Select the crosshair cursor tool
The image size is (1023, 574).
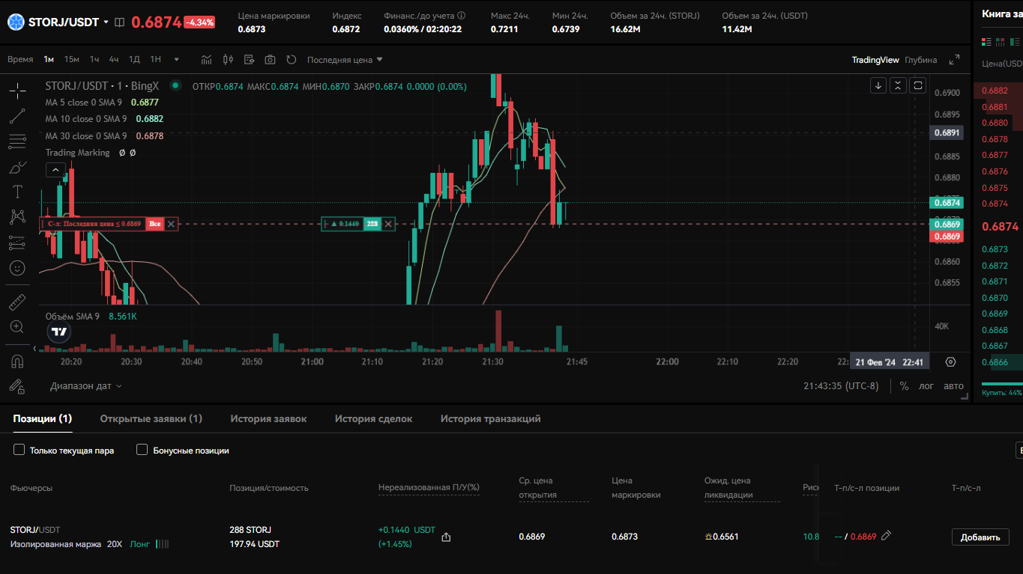point(17,91)
